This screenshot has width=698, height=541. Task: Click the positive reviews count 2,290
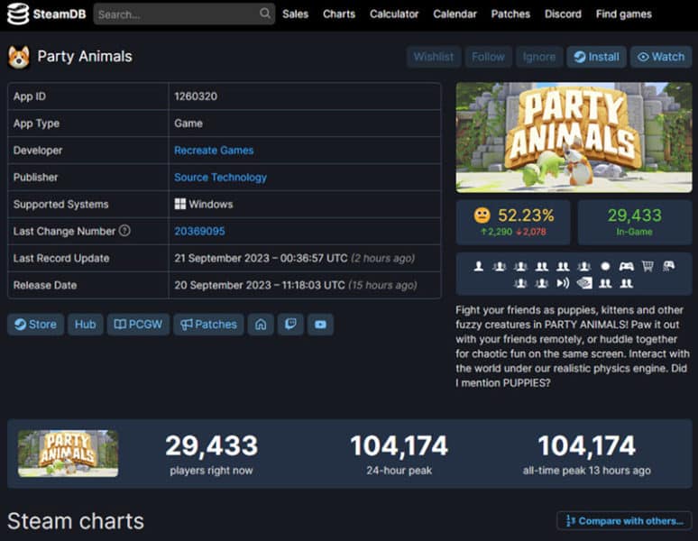point(496,232)
